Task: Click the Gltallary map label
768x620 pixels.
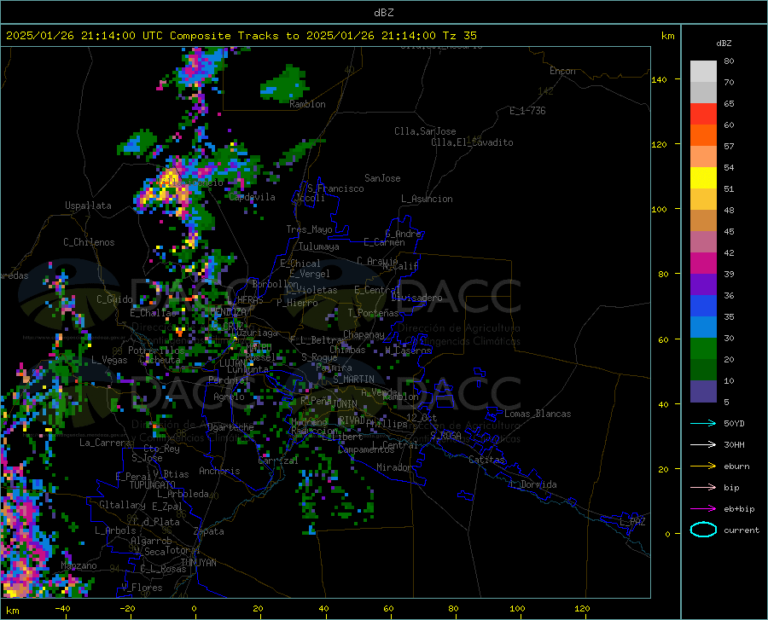Action: click(122, 505)
